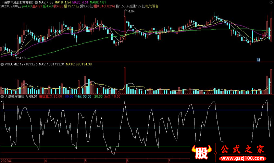Select the MA10 moving average label
Screen dimensions: 274x163
pos(65,2)
